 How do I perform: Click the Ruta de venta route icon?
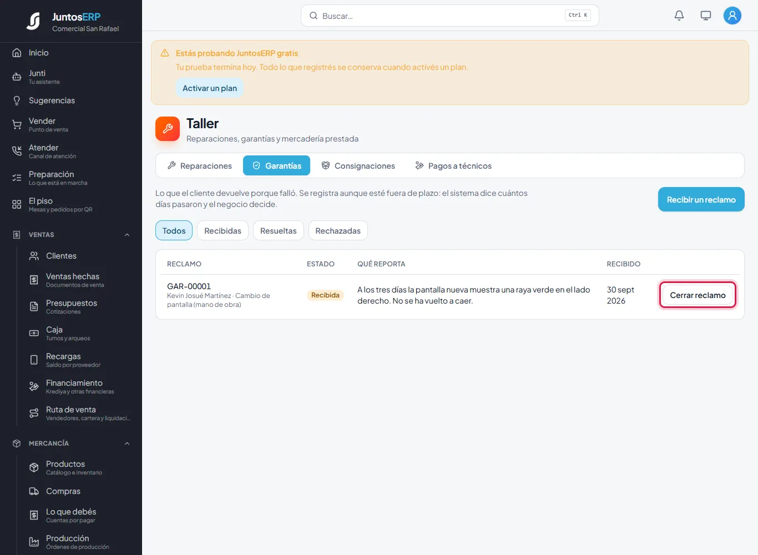pos(34,413)
